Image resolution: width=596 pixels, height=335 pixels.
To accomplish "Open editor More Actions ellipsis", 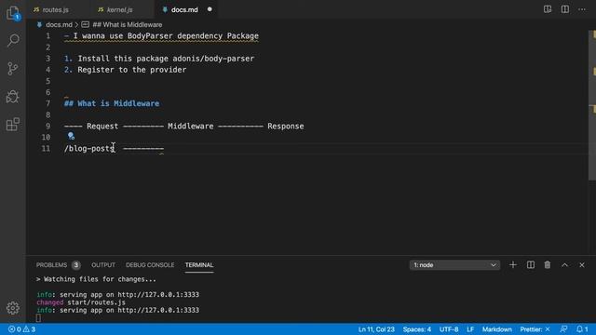I will tap(582, 9).
